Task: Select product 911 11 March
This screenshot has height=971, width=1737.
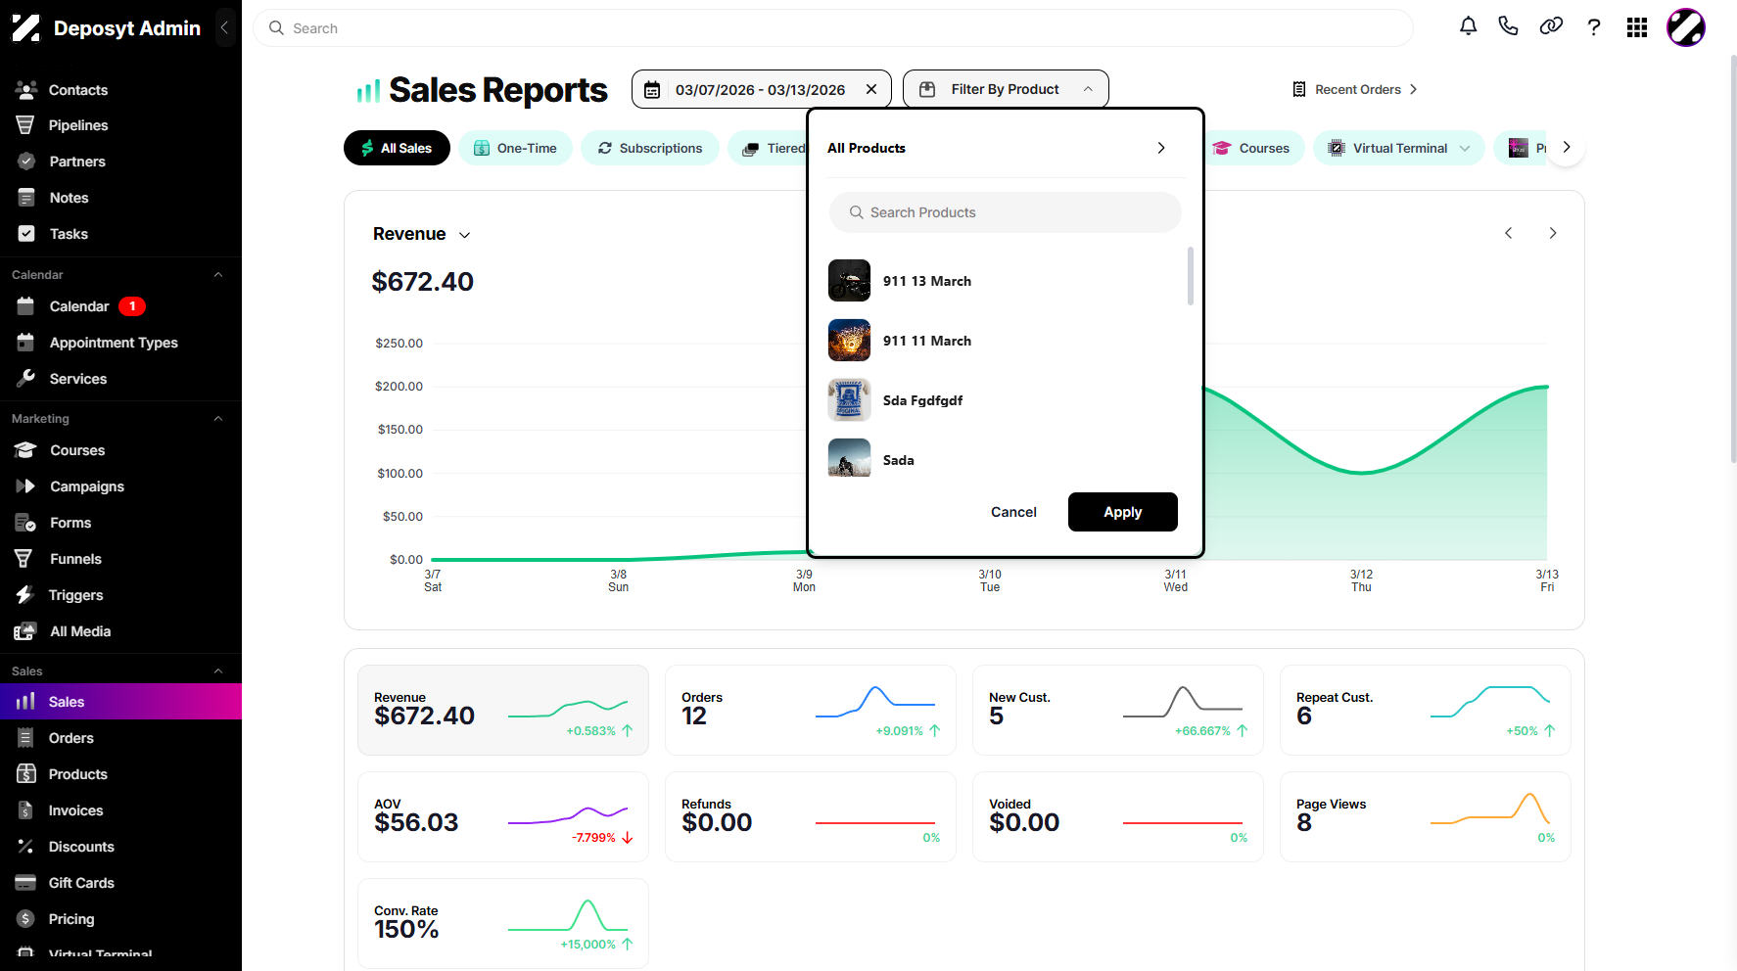Action: click(1006, 341)
